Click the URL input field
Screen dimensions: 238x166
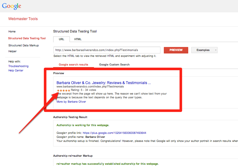[x=107, y=50]
